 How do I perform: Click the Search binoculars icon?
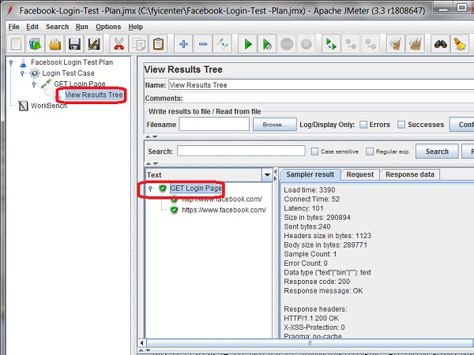[440, 44]
